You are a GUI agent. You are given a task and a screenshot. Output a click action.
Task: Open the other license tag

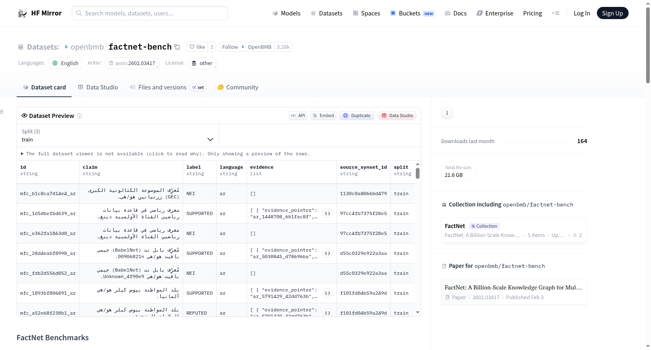[202, 63]
